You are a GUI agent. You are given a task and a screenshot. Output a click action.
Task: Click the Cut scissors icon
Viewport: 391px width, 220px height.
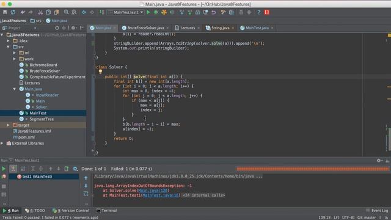tap(40, 12)
